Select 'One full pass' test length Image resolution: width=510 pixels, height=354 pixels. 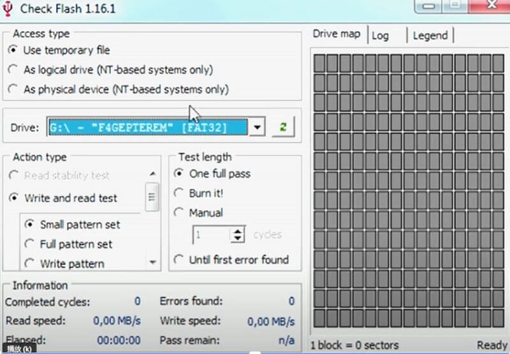pyautogui.click(x=179, y=174)
